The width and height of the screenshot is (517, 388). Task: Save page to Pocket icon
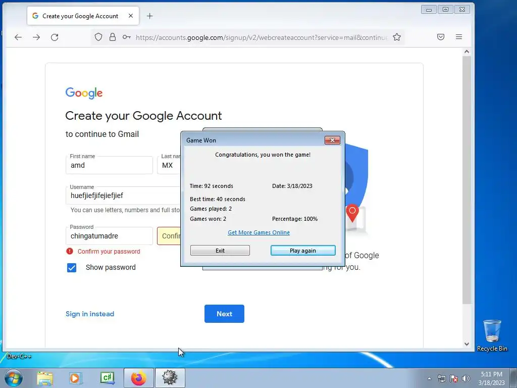coord(440,37)
